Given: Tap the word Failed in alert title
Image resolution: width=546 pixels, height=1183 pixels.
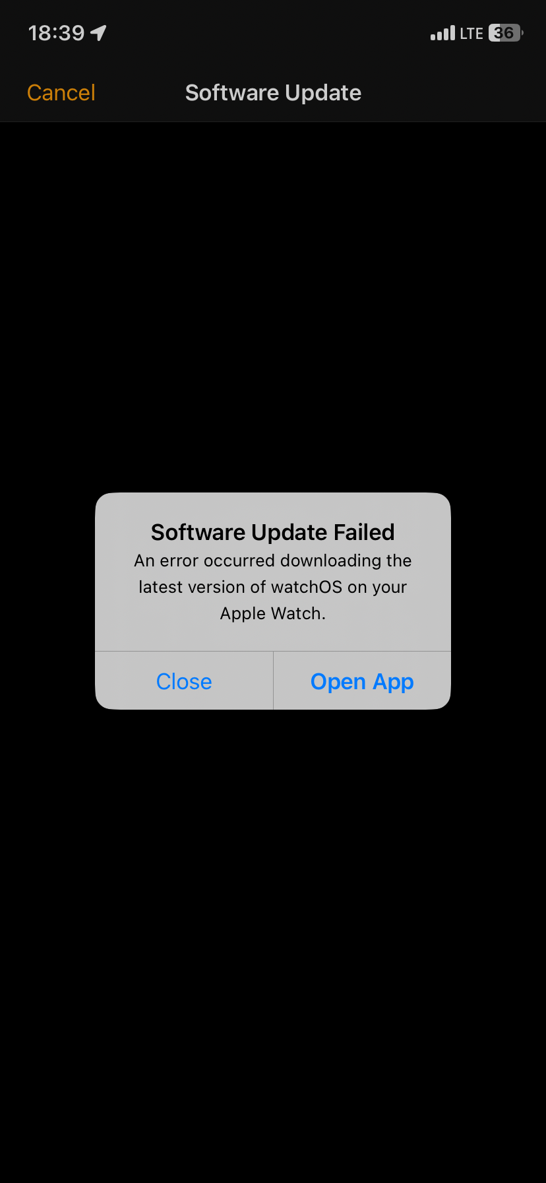Looking at the screenshot, I should pos(364,532).
